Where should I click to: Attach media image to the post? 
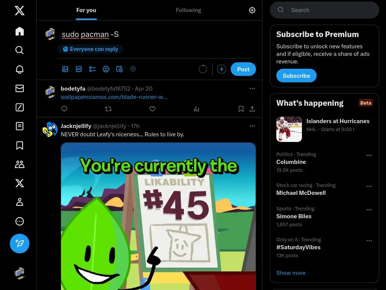pyautogui.click(x=65, y=69)
